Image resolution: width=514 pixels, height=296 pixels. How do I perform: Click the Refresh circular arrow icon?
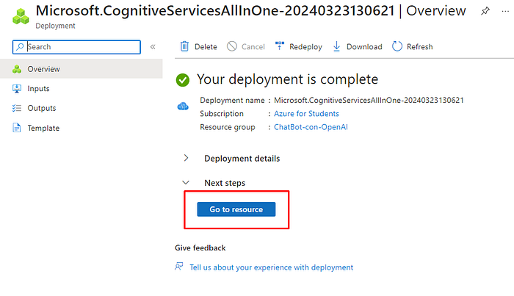[397, 46]
